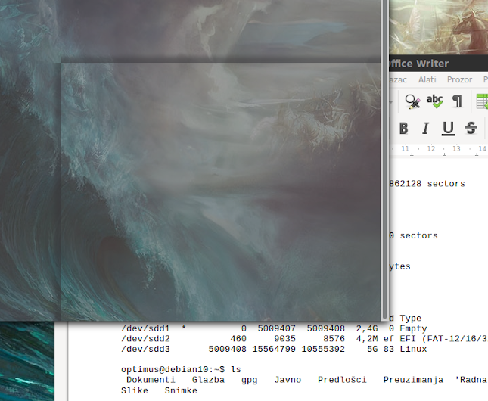Click "/dev/sdd1" in the document
The width and height of the screenshot is (488, 401).
click(146, 328)
